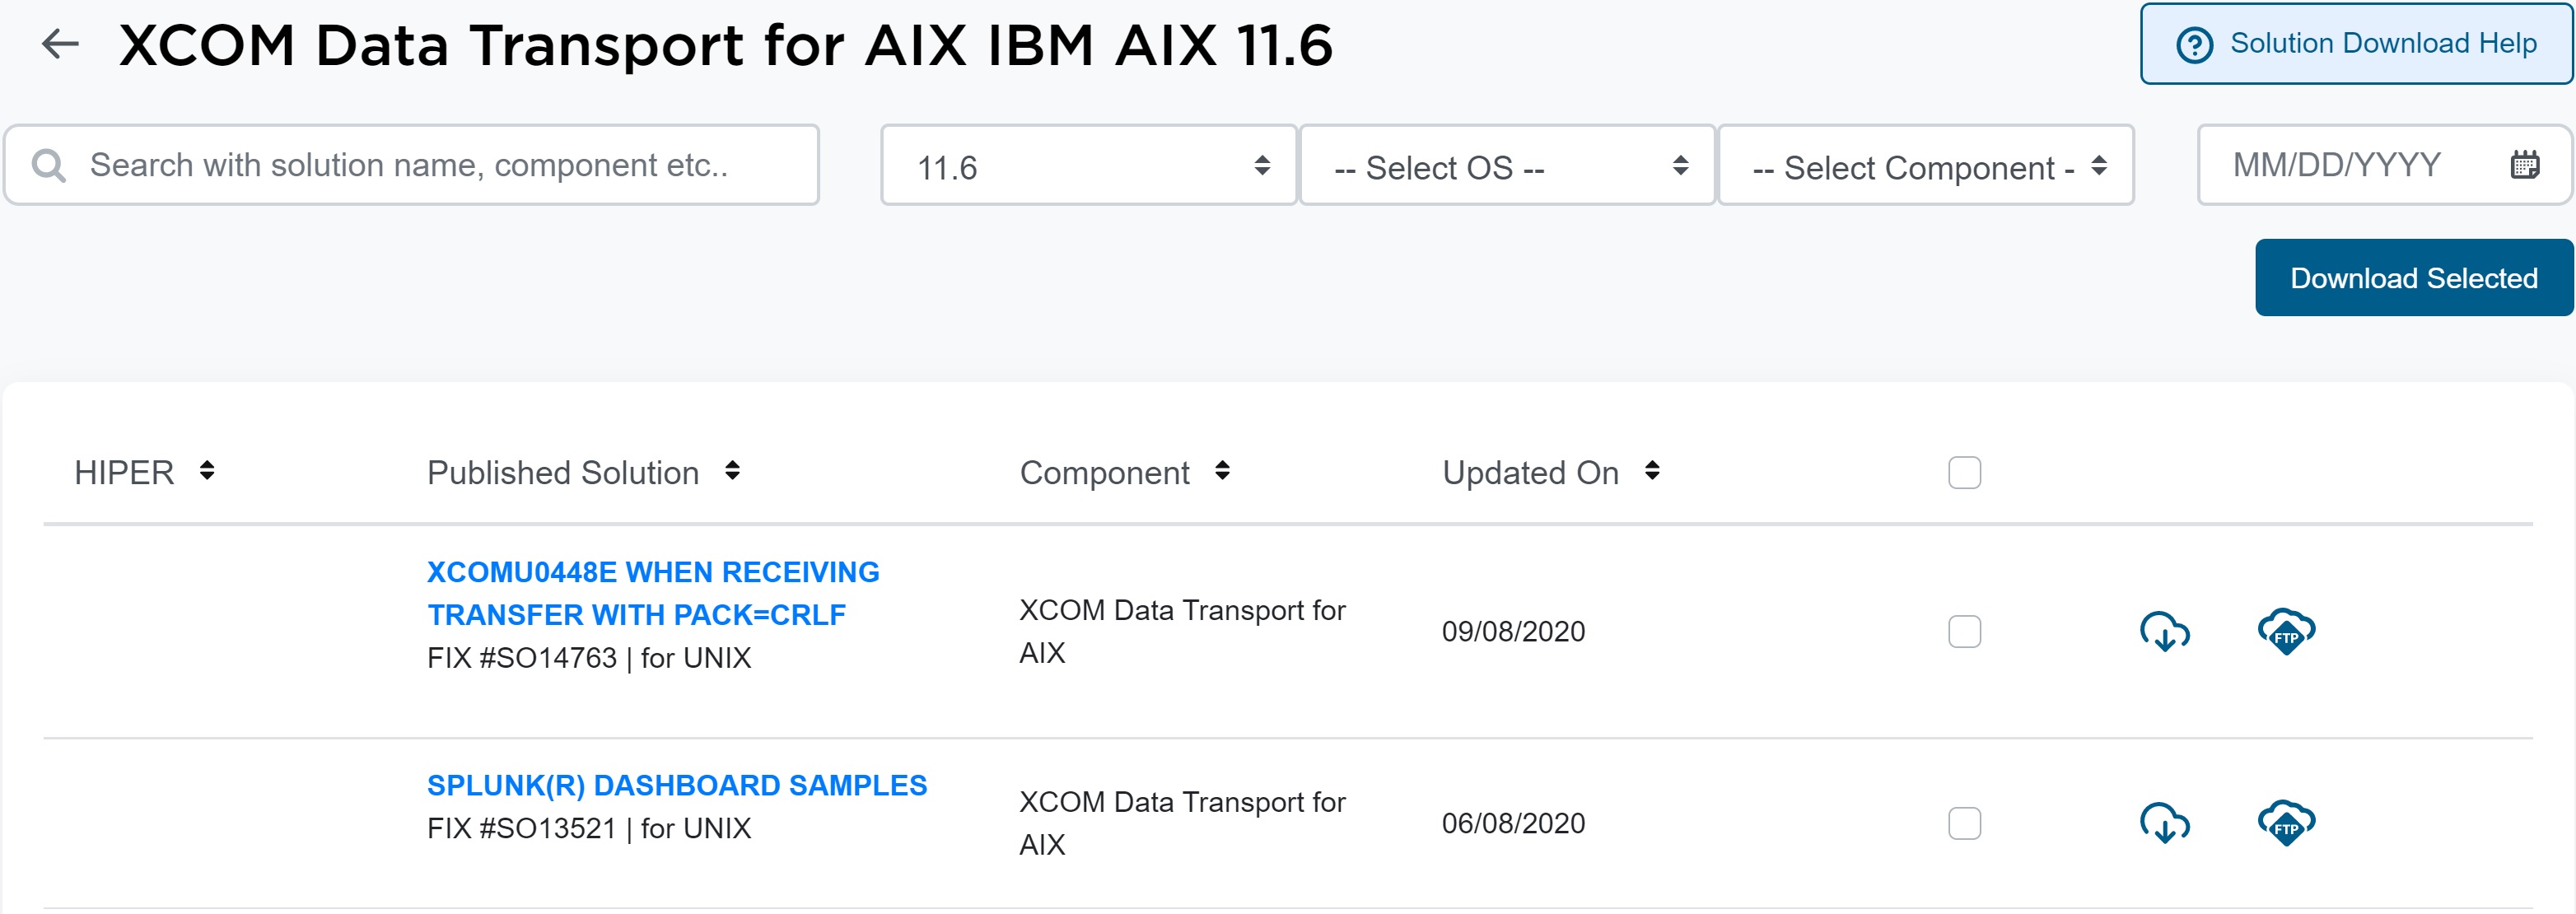Screen dimensions: 2576x914
Task: Download the XCOMU0448E fix via cloud icon
Action: point(2164,632)
